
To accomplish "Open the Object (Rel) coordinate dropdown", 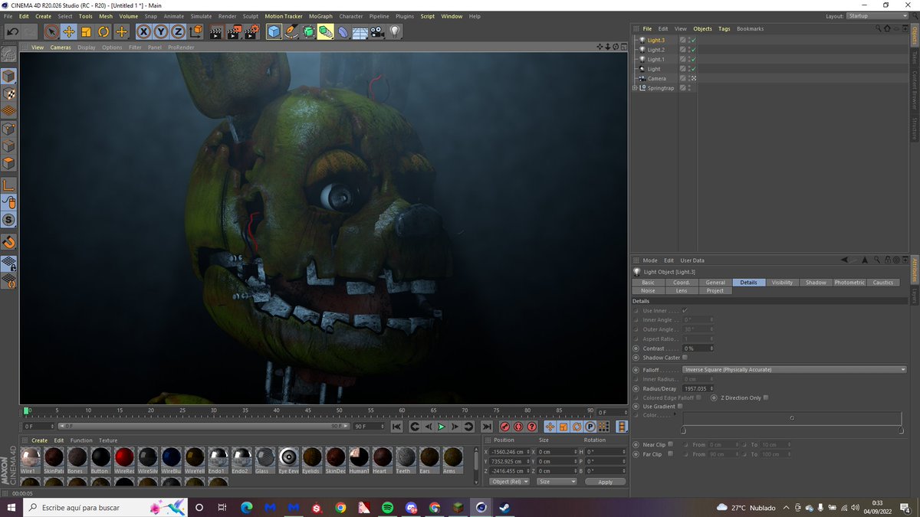I will click(x=509, y=481).
